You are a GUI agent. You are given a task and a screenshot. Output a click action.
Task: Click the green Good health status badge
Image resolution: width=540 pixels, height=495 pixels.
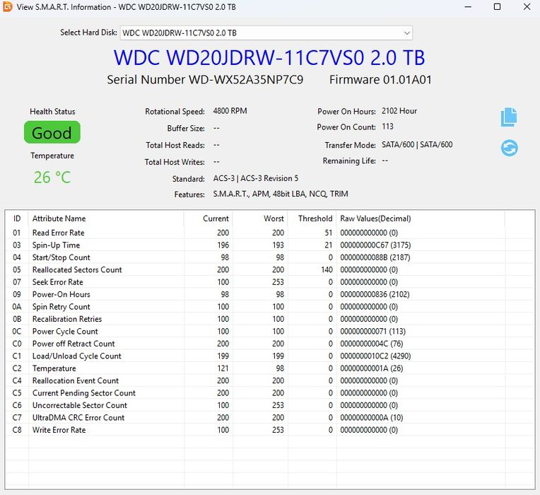(52, 132)
